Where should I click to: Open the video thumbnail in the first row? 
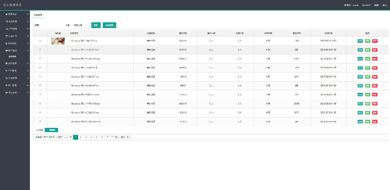pyautogui.click(x=58, y=41)
